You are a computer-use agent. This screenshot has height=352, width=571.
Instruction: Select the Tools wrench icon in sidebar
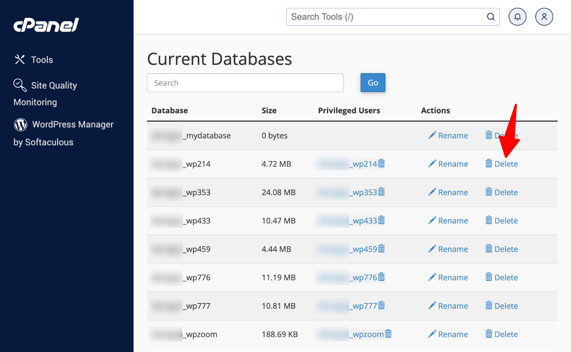[20, 59]
